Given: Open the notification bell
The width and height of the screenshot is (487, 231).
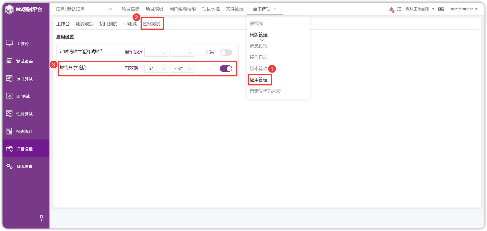Looking at the screenshot, I should (x=391, y=9).
